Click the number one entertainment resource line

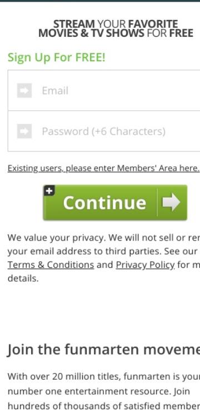click(x=98, y=391)
